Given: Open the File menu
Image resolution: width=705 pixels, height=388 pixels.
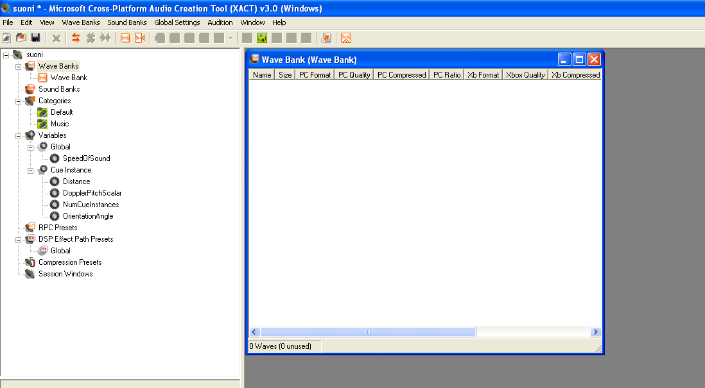Looking at the screenshot, I should tap(8, 22).
